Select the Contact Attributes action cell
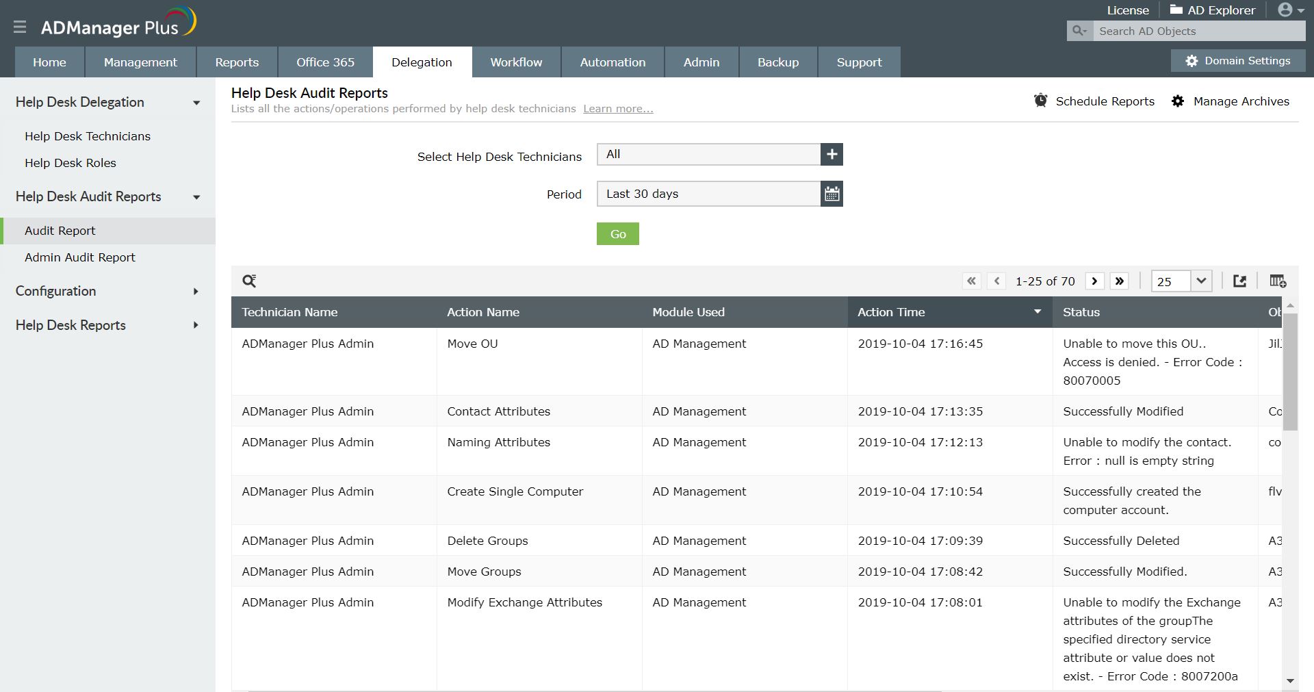 (539, 411)
